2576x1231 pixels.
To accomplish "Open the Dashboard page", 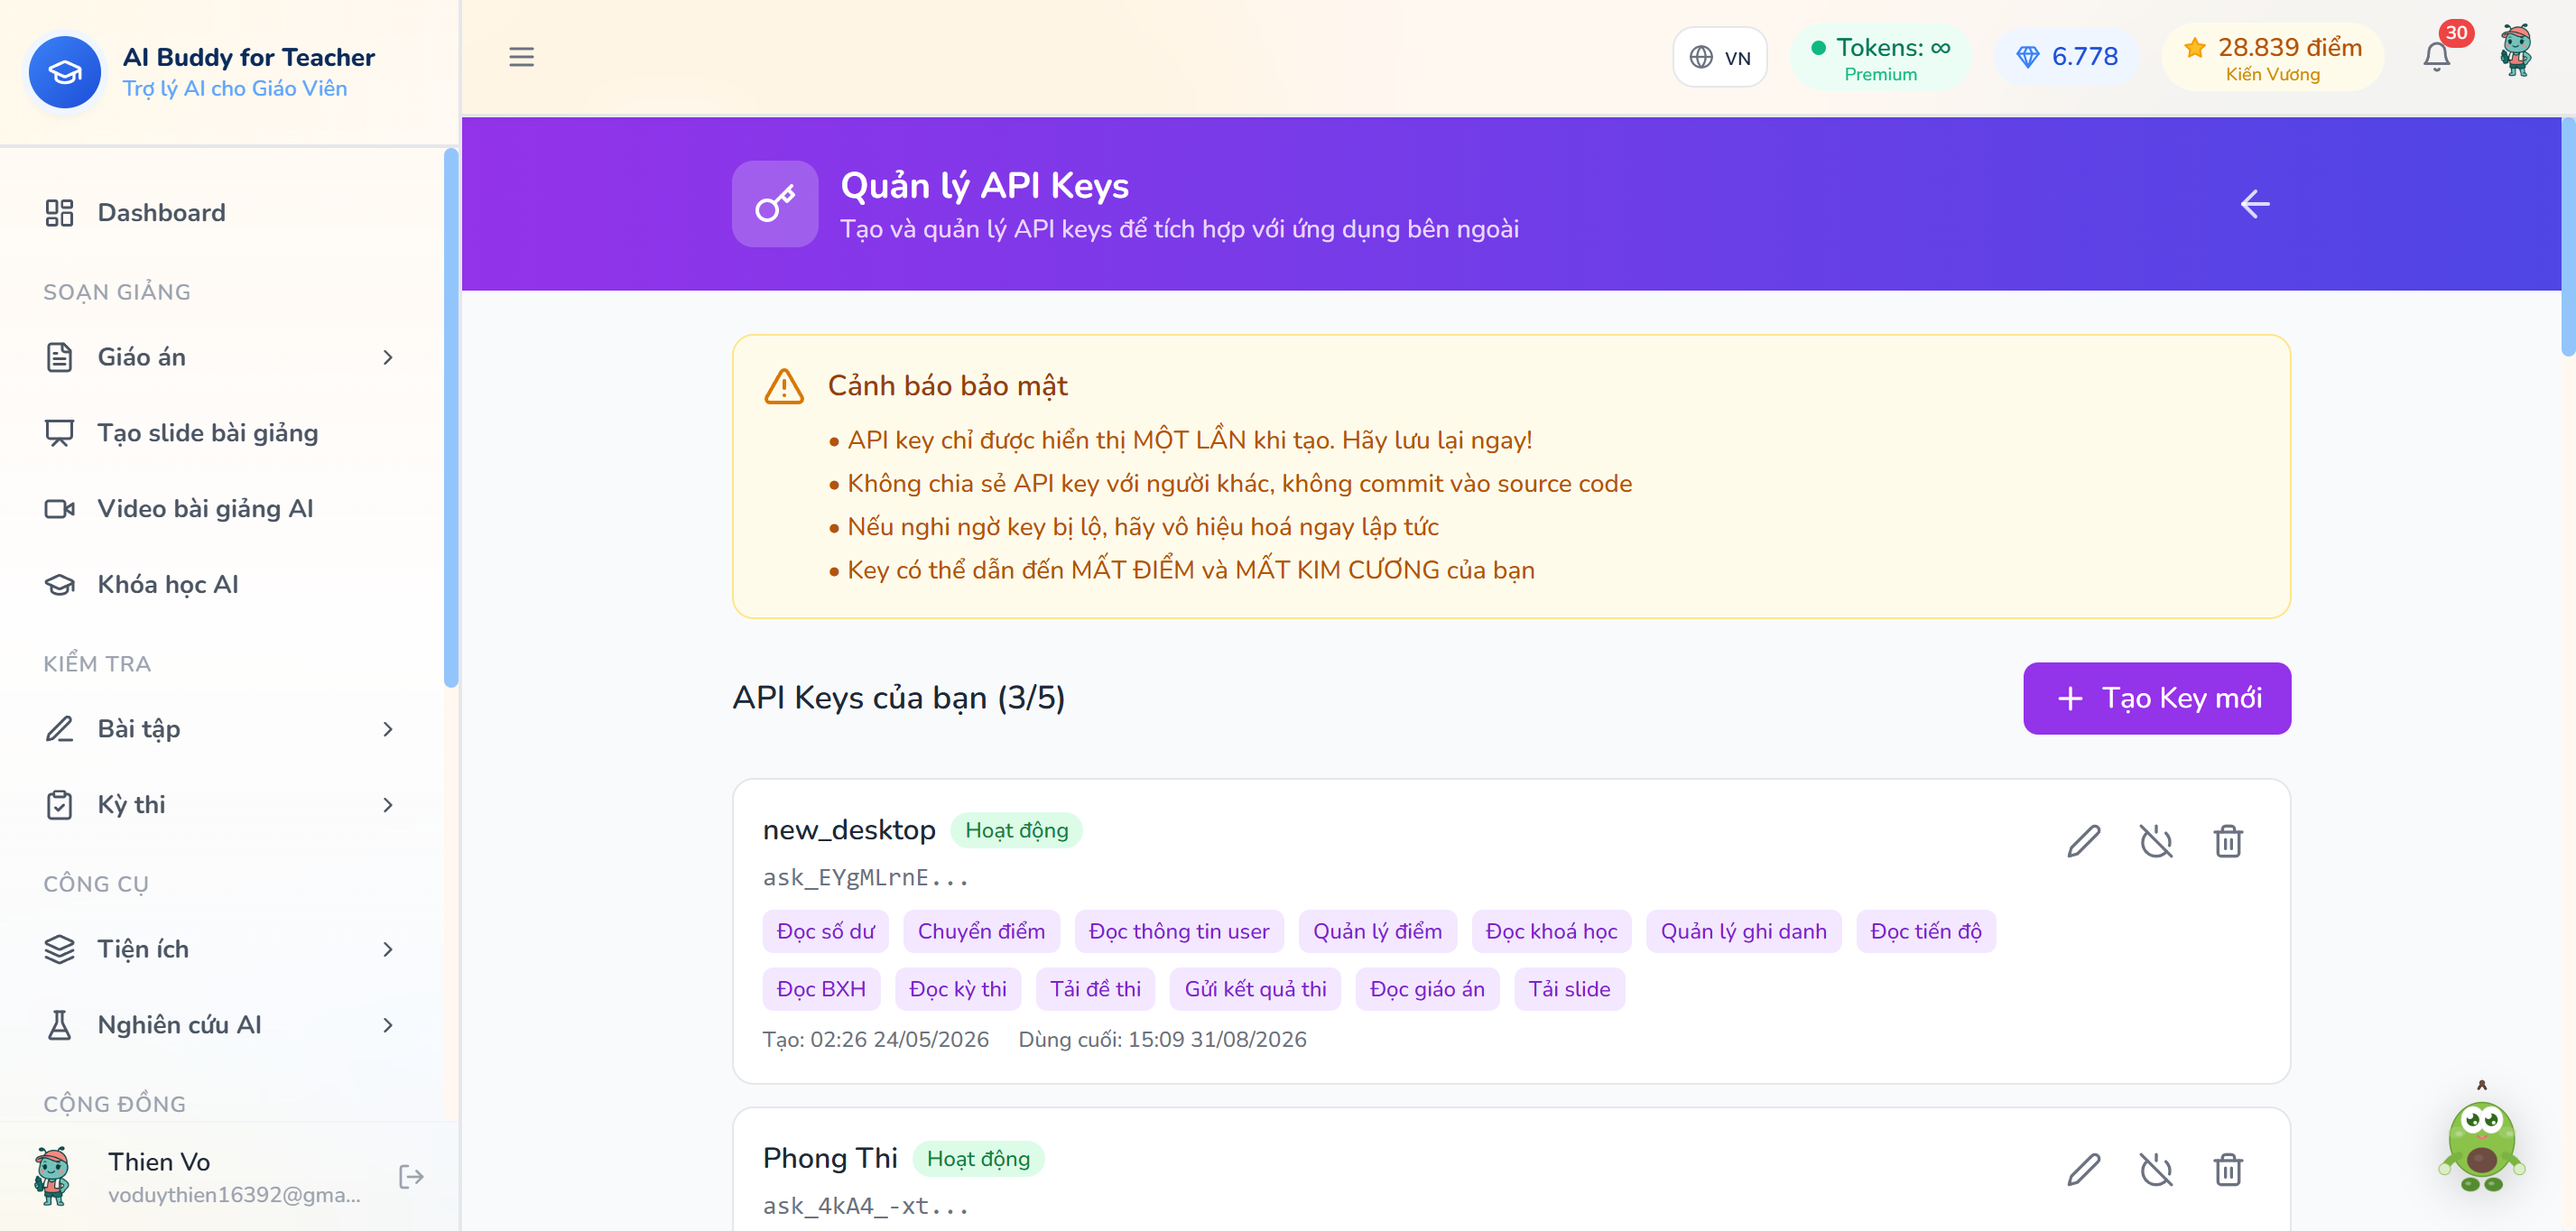I will [x=221, y=213].
